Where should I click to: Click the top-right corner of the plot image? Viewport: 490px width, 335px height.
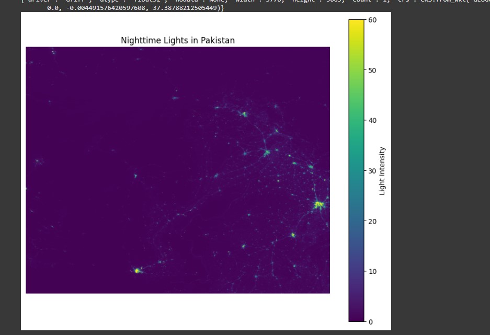(x=329, y=47)
